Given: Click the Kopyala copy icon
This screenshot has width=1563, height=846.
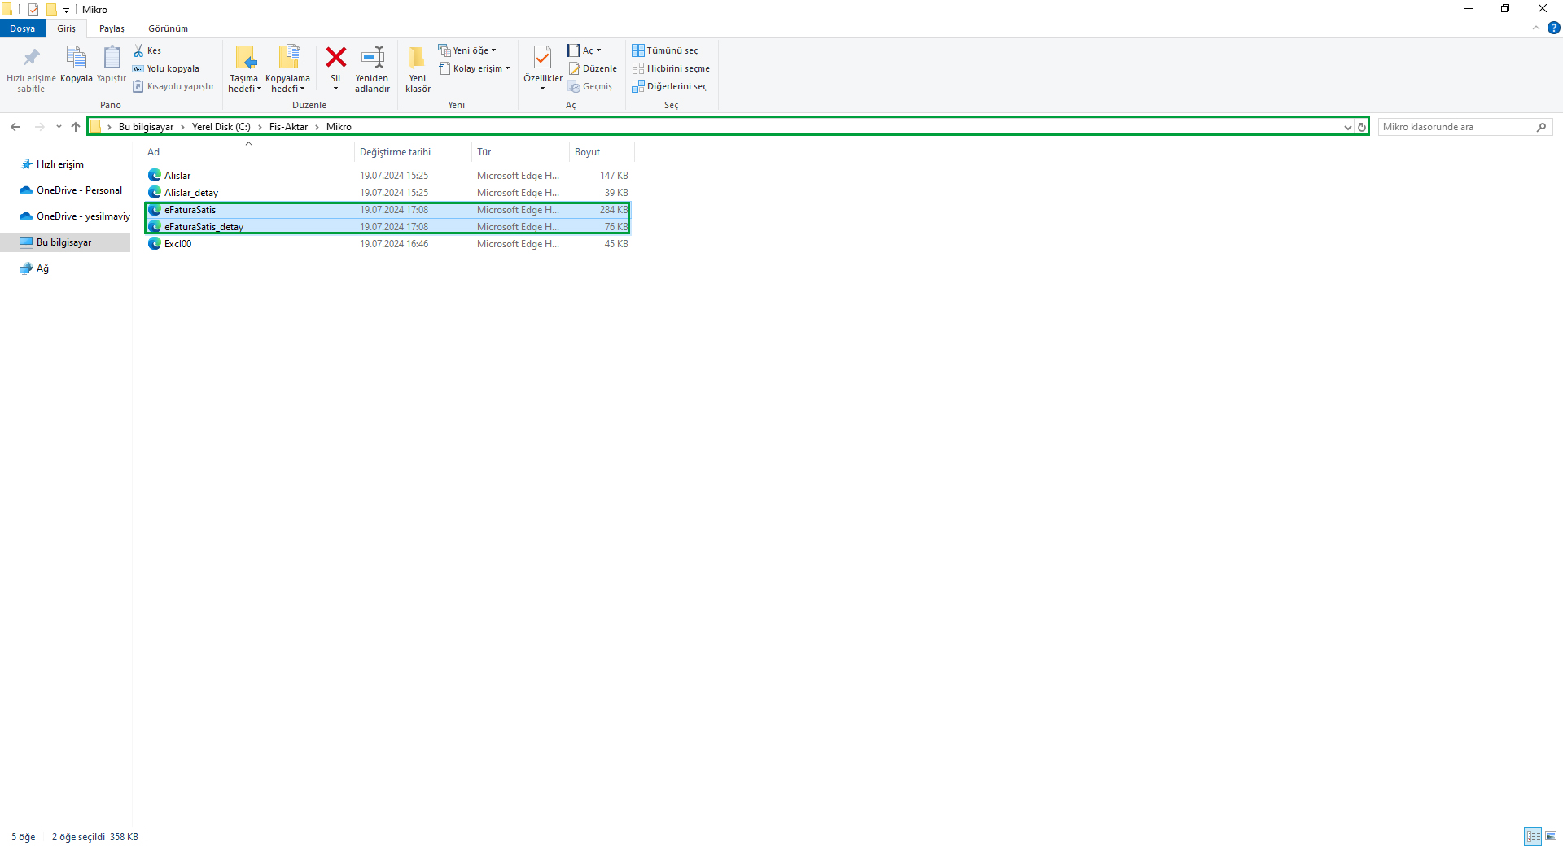Looking at the screenshot, I should click(x=76, y=58).
